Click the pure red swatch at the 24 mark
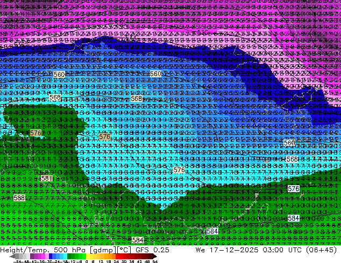The image size is (341, 263). (x=117, y=257)
